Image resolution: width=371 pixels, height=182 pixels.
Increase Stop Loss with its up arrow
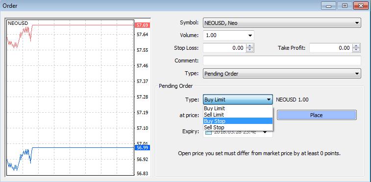[x=250, y=46]
